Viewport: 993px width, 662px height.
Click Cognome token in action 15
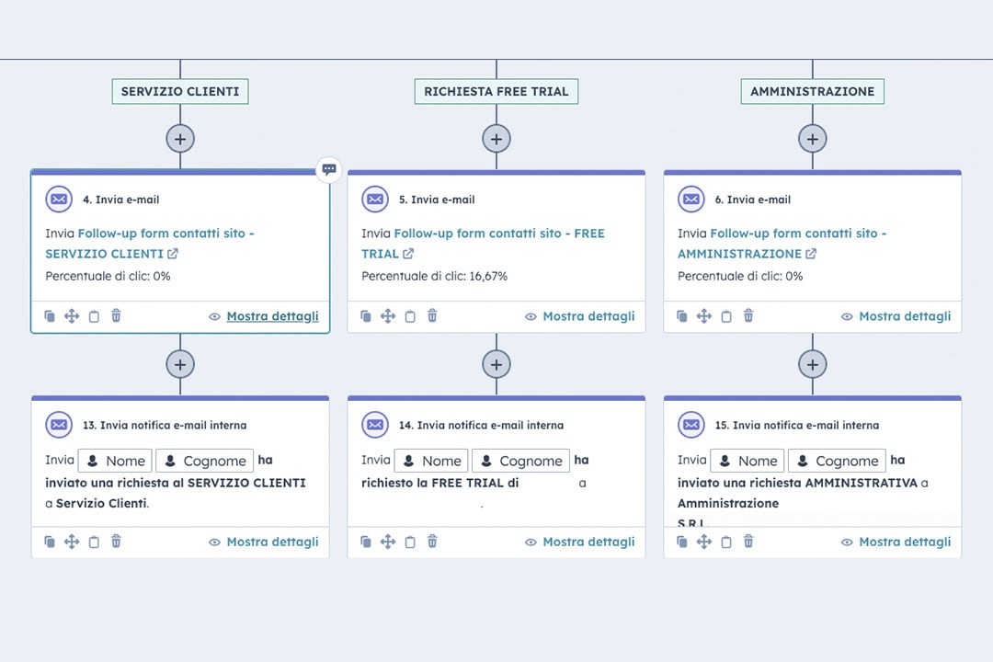click(x=837, y=461)
